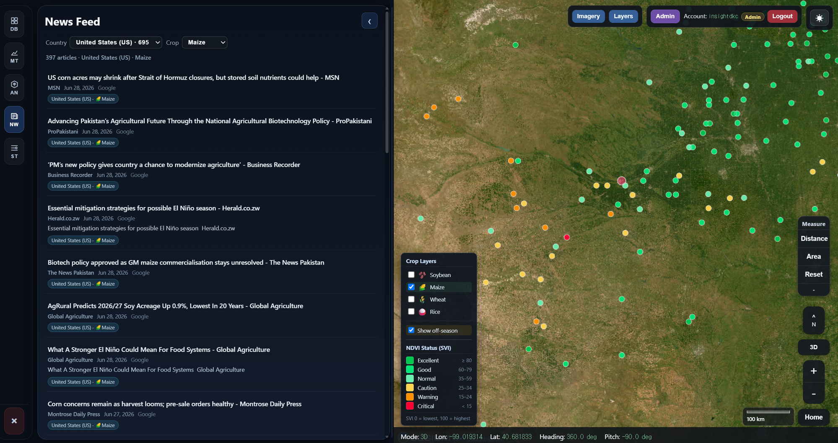Click the yellow Admin role badge
The image size is (838, 443).
(x=752, y=17)
